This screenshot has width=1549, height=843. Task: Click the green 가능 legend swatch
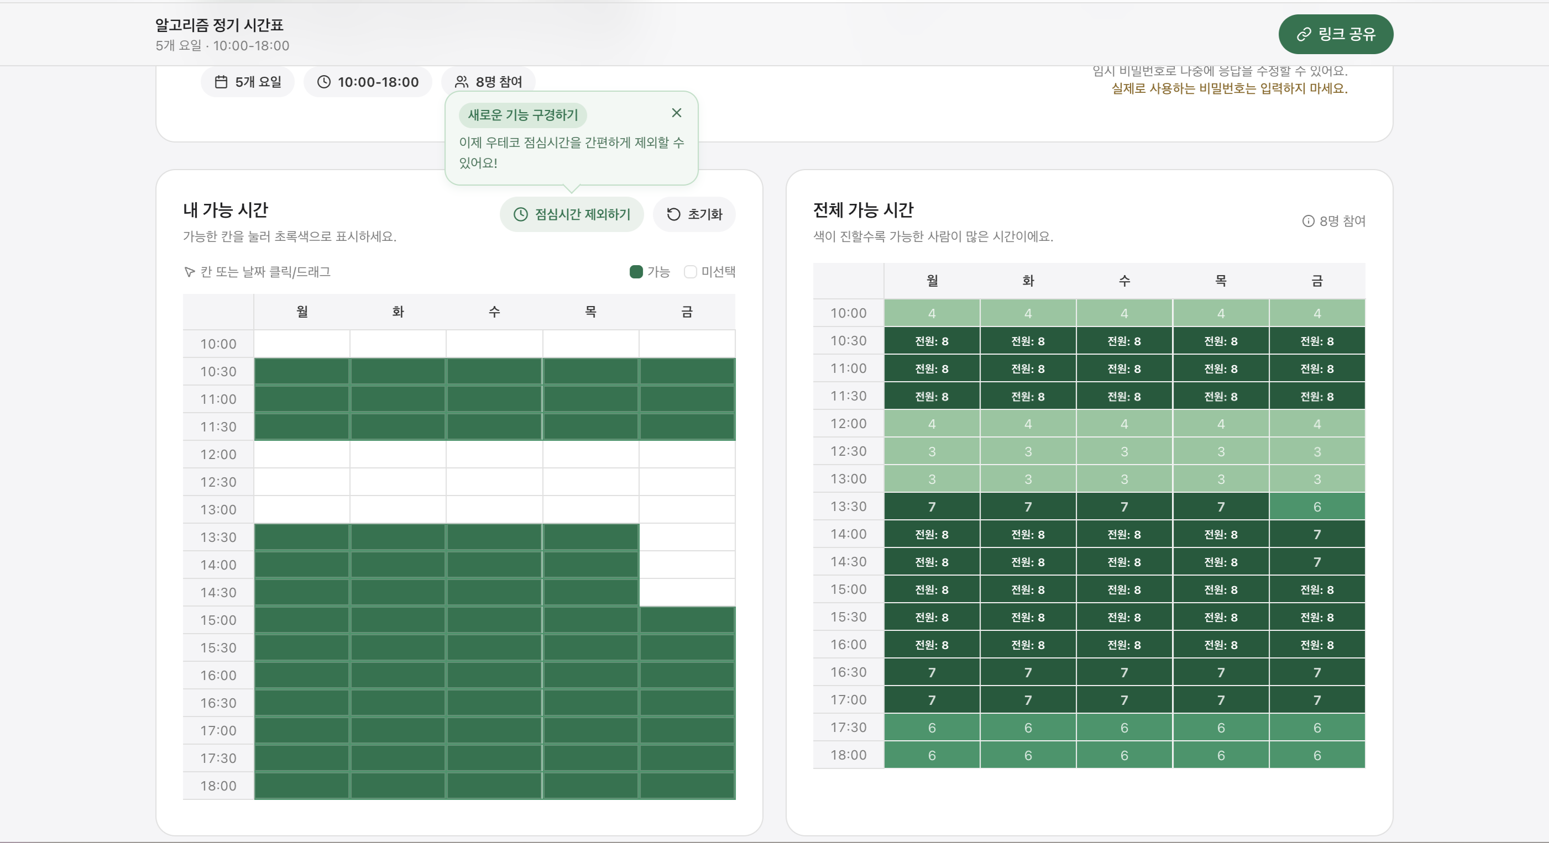coord(636,272)
